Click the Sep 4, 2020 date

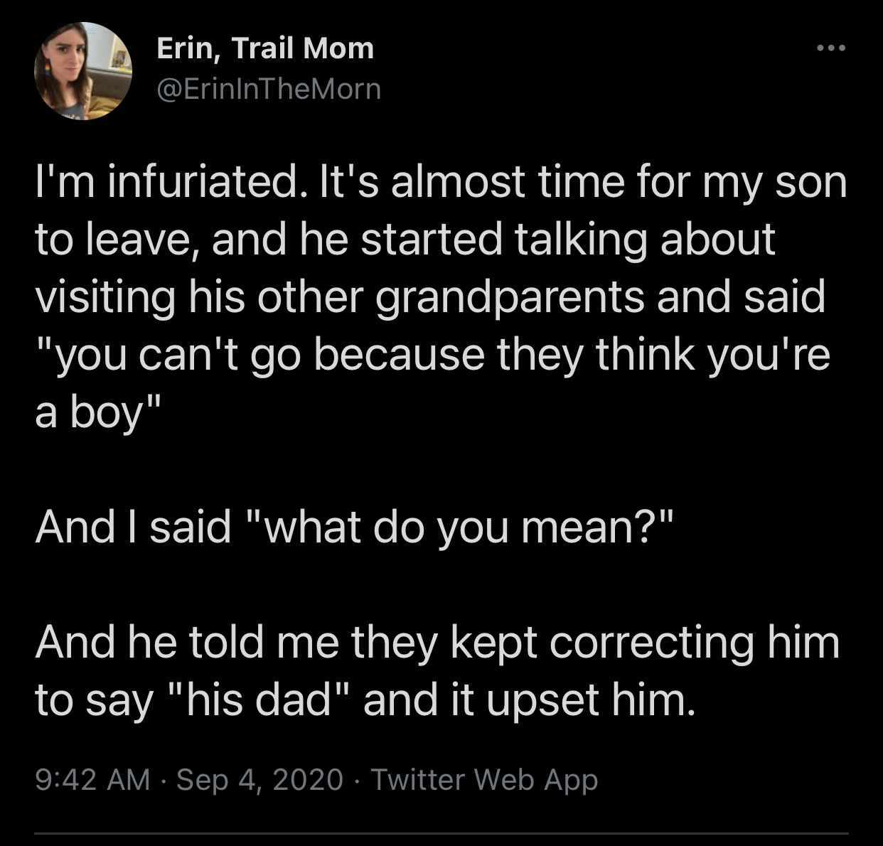click(x=259, y=779)
